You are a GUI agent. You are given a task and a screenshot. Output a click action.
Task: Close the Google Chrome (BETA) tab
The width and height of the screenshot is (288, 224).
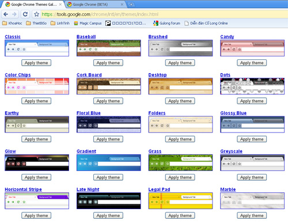click(122, 4)
